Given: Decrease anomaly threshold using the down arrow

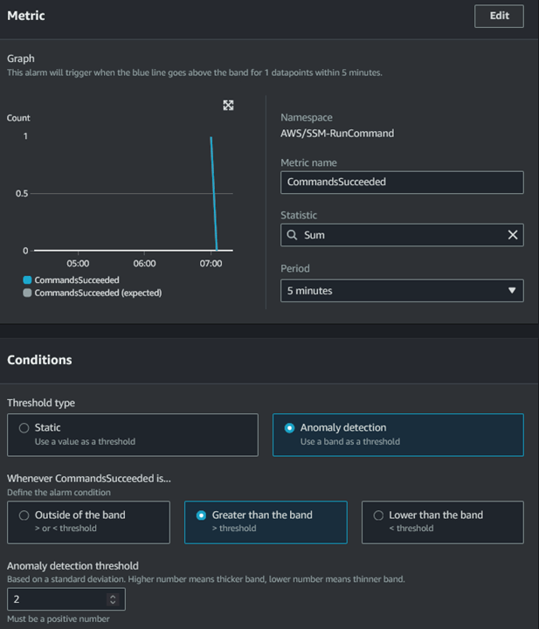Looking at the screenshot, I should tap(112, 602).
